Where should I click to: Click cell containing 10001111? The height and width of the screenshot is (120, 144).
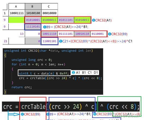pyautogui.click(x=17, y=13)
